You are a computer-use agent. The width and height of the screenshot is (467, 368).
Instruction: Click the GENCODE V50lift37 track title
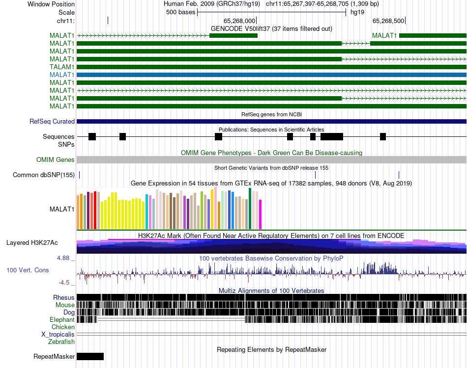click(x=271, y=28)
